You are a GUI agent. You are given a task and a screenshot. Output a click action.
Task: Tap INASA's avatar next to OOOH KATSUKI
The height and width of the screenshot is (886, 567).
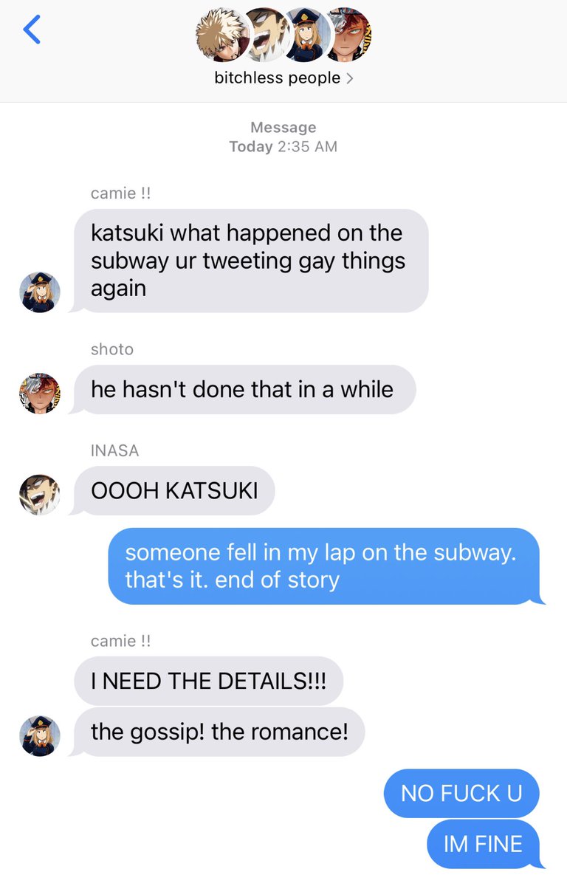39,495
